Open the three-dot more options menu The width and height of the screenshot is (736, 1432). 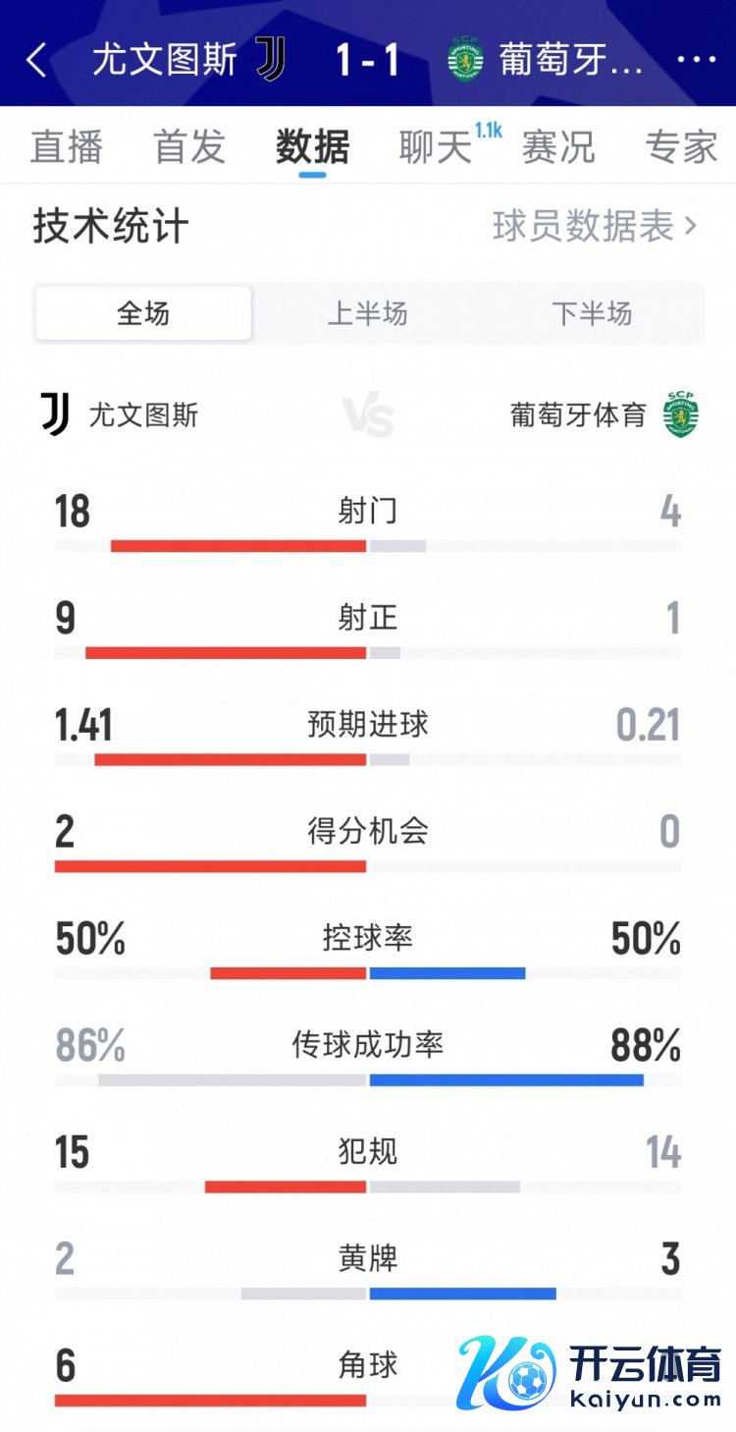coord(697,61)
